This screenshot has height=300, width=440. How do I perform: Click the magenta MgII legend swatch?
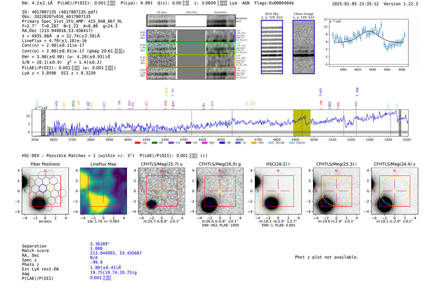205,143
